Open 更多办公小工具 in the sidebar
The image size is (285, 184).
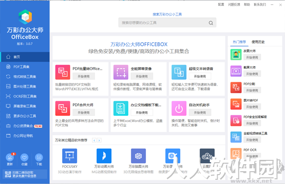pyautogui.click(x=25, y=116)
